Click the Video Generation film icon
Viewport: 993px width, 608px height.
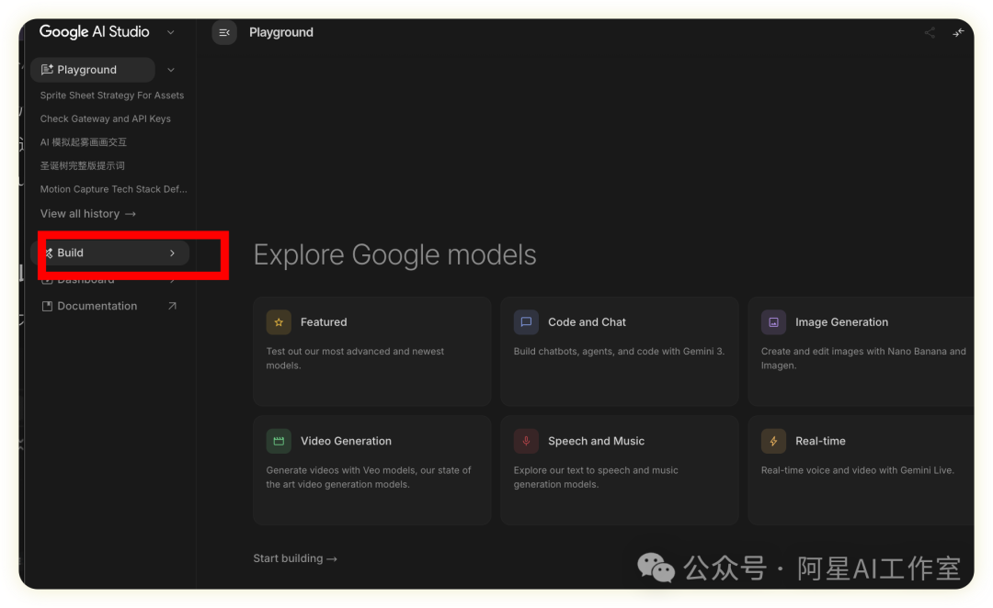[279, 441]
